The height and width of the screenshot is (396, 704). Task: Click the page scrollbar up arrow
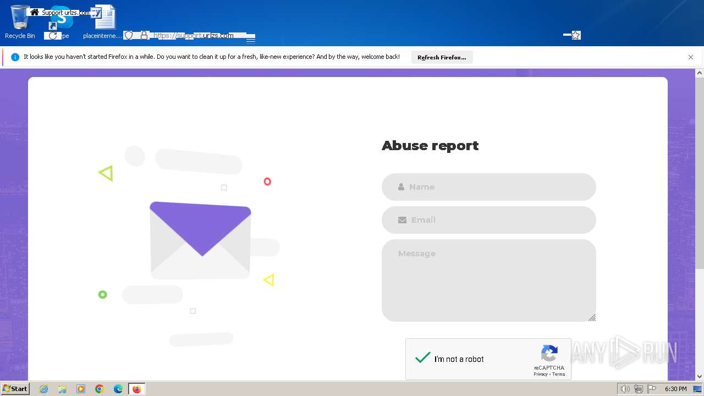click(700, 73)
